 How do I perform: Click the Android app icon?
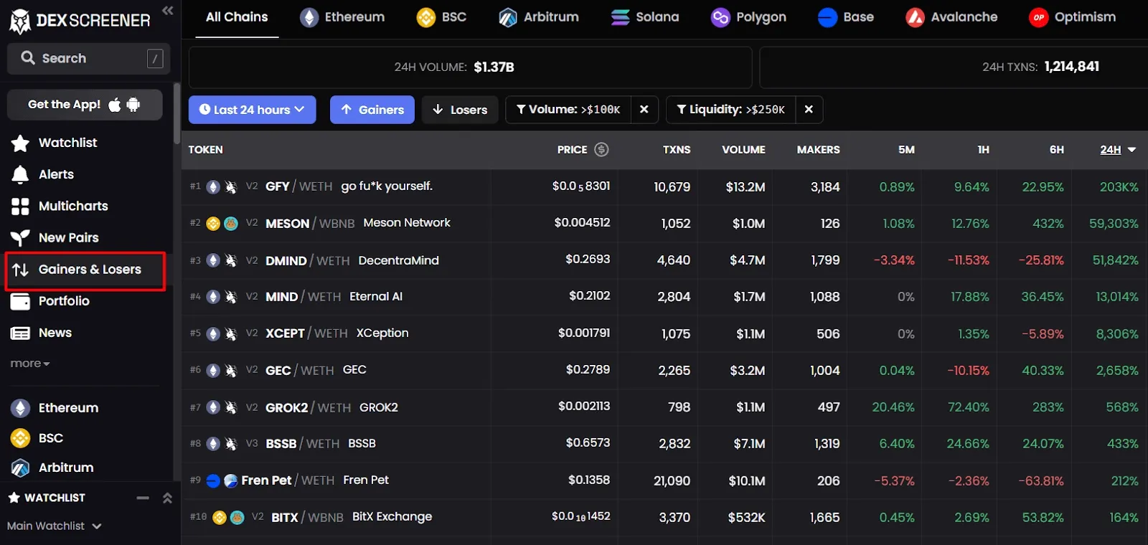[x=133, y=105]
